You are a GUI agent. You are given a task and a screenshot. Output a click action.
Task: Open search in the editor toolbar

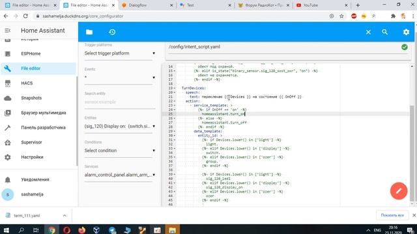pos(385,32)
